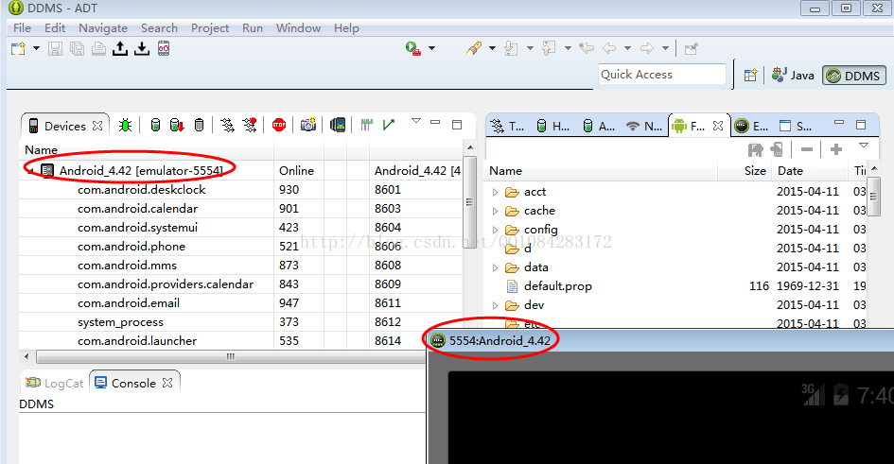Click the Screen Capture camera icon
This screenshot has width=894, height=464.
coord(308,125)
